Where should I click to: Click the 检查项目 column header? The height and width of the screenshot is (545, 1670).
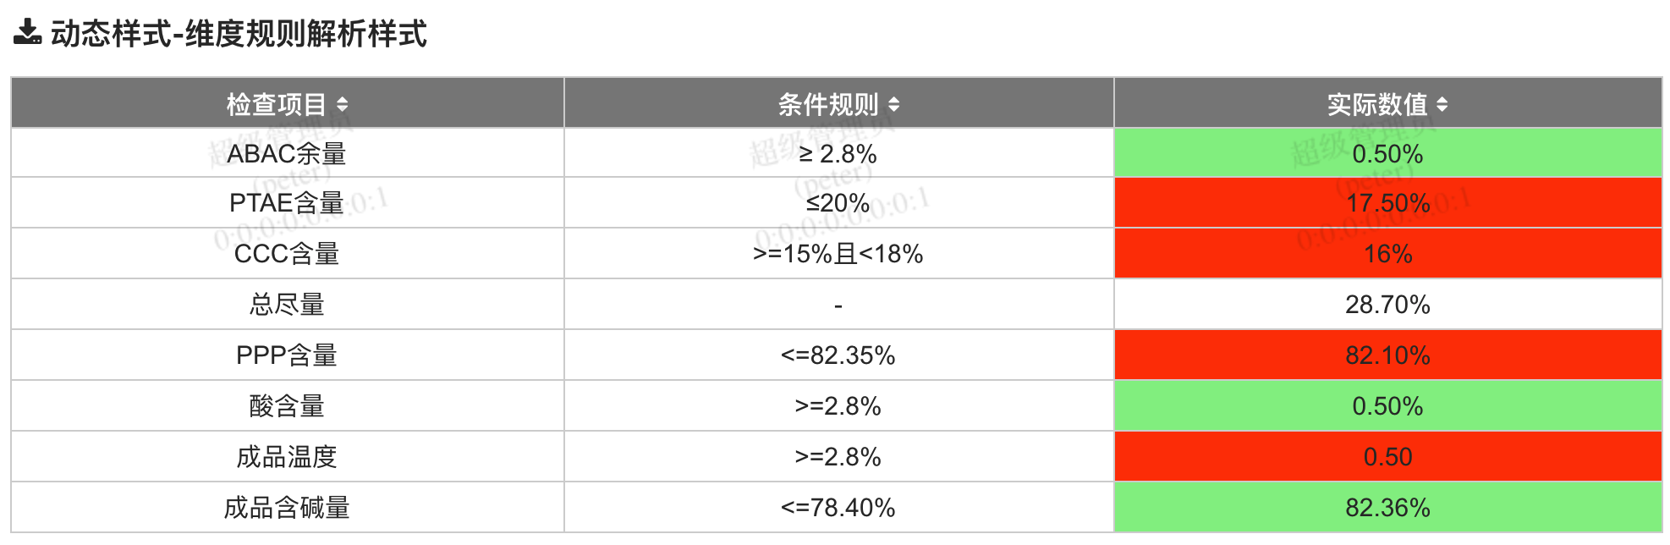[288, 103]
